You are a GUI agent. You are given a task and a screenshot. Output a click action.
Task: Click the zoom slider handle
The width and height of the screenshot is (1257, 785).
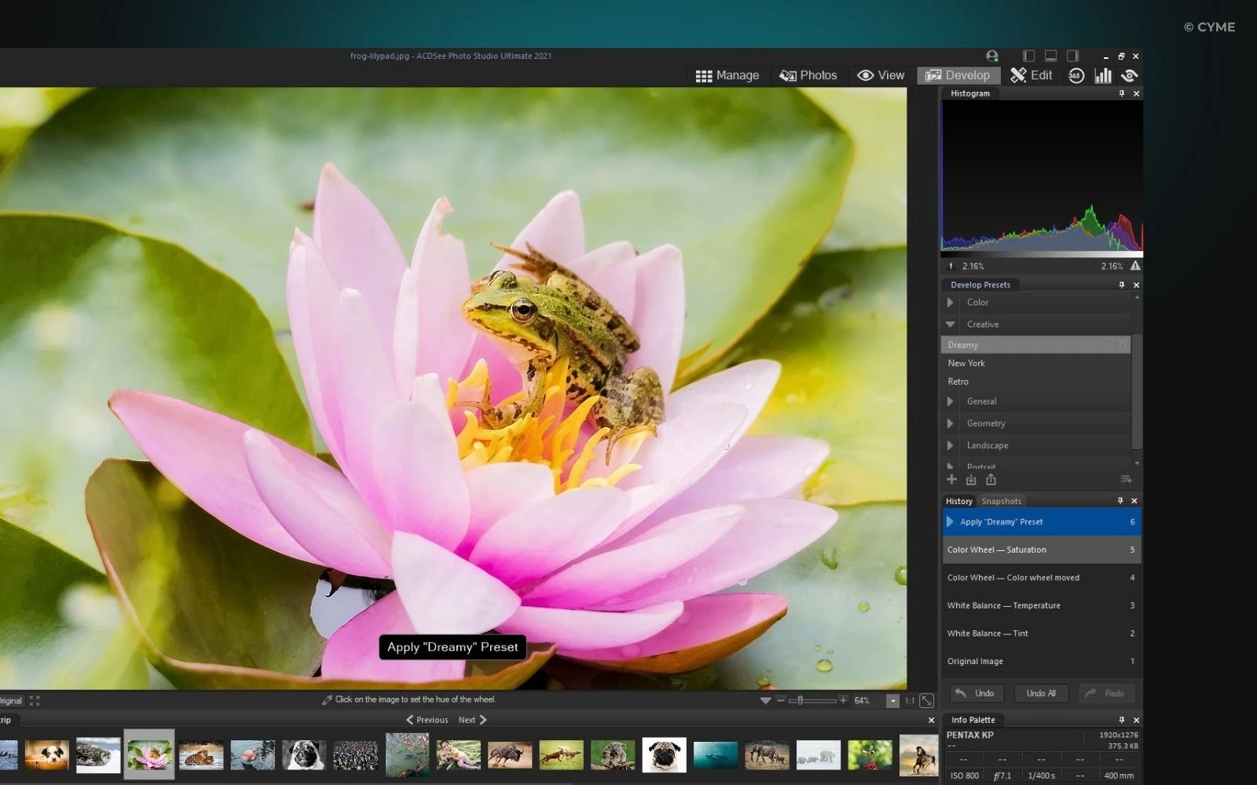tap(800, 700)
